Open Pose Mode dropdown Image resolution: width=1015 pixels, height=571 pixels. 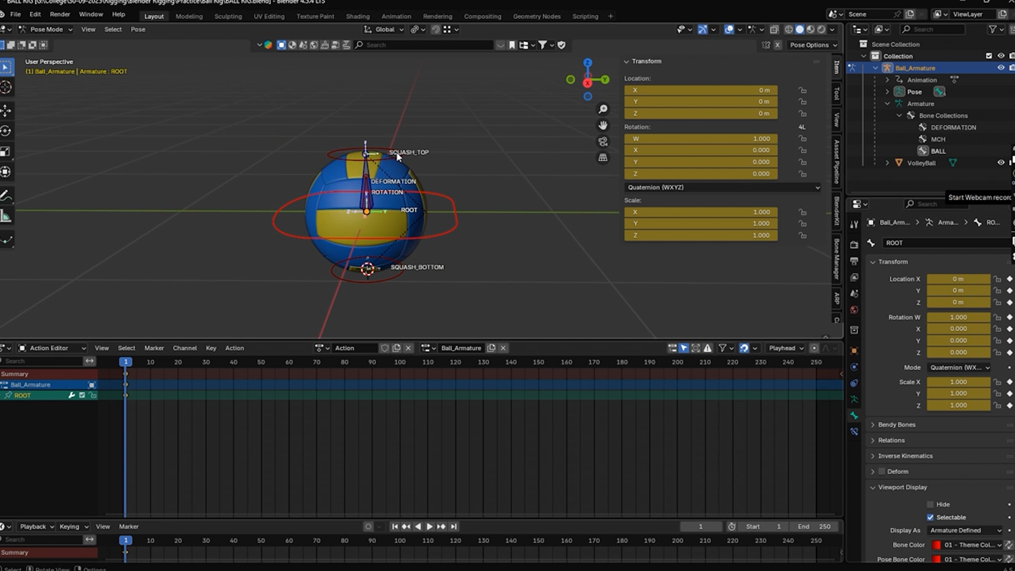(46, 29)
